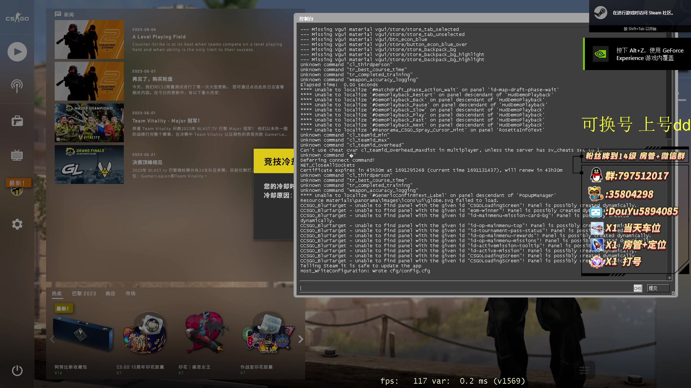
Task: Click the 2023-05-21 news date
Action: (144, 154)
